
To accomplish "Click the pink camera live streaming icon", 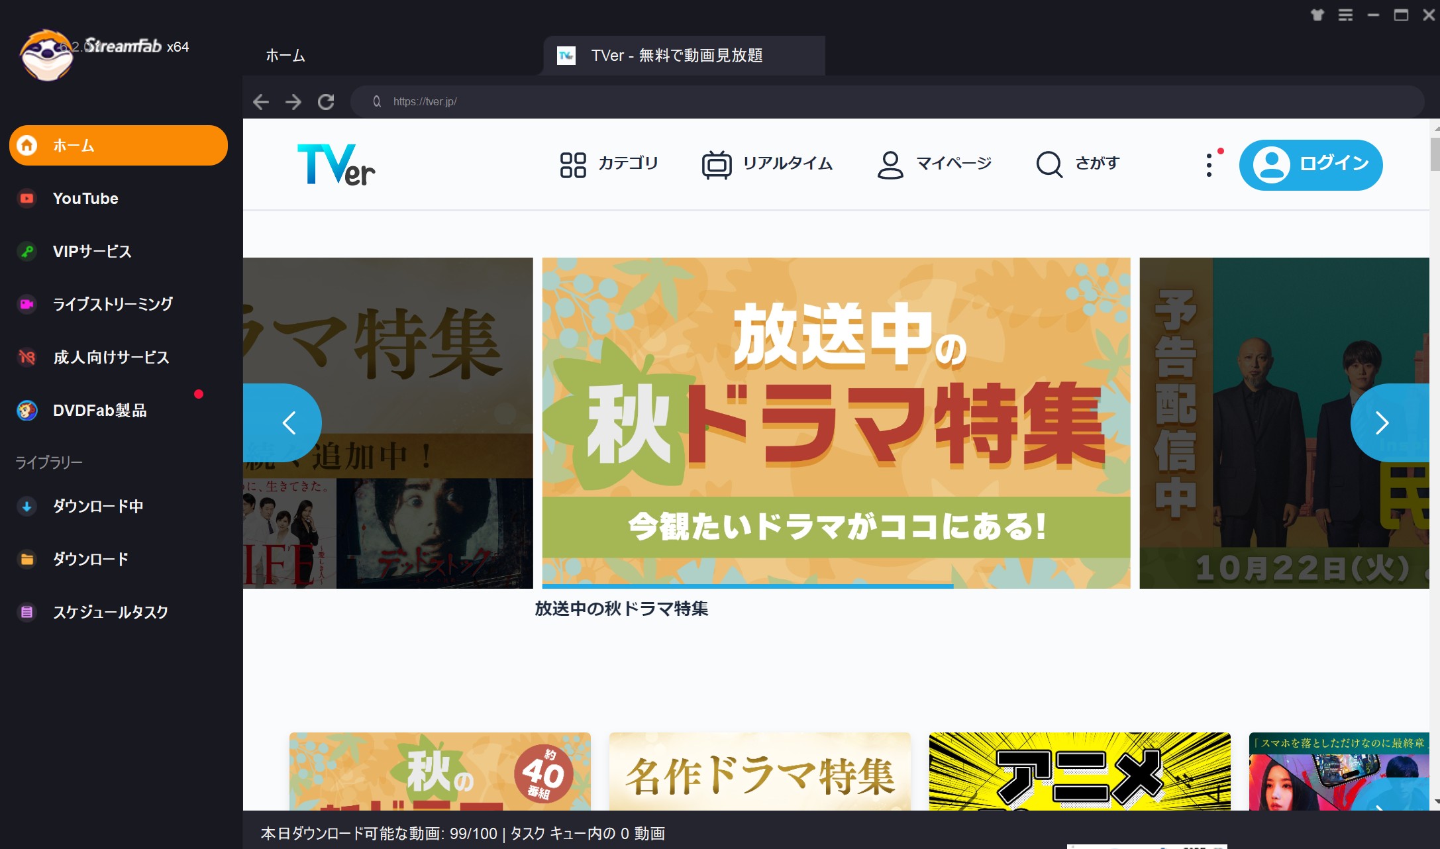I will click(x=26, y=304).
